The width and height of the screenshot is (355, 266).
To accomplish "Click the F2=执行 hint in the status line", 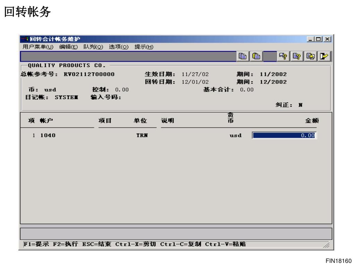I will point(66,244).
